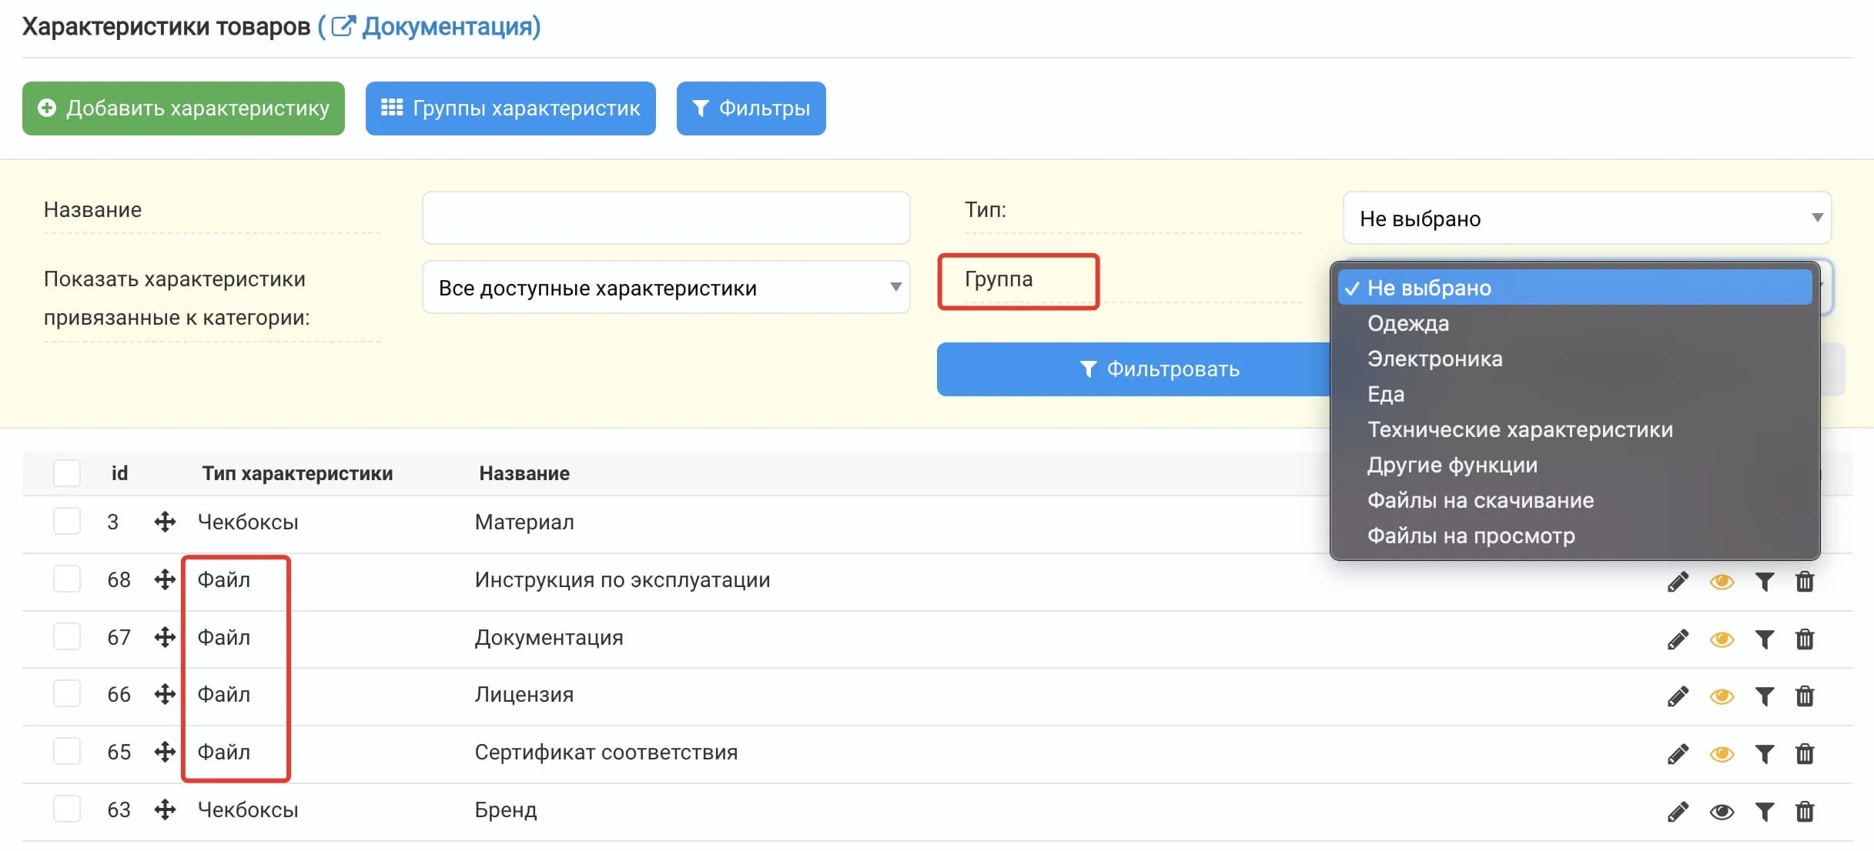Click Фильтры toolbar button
The width and height of the screenshot is (1874, 851).
coord(751,108)
